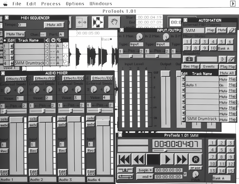
Task: Open the File menu
Action: coord(17,4)
